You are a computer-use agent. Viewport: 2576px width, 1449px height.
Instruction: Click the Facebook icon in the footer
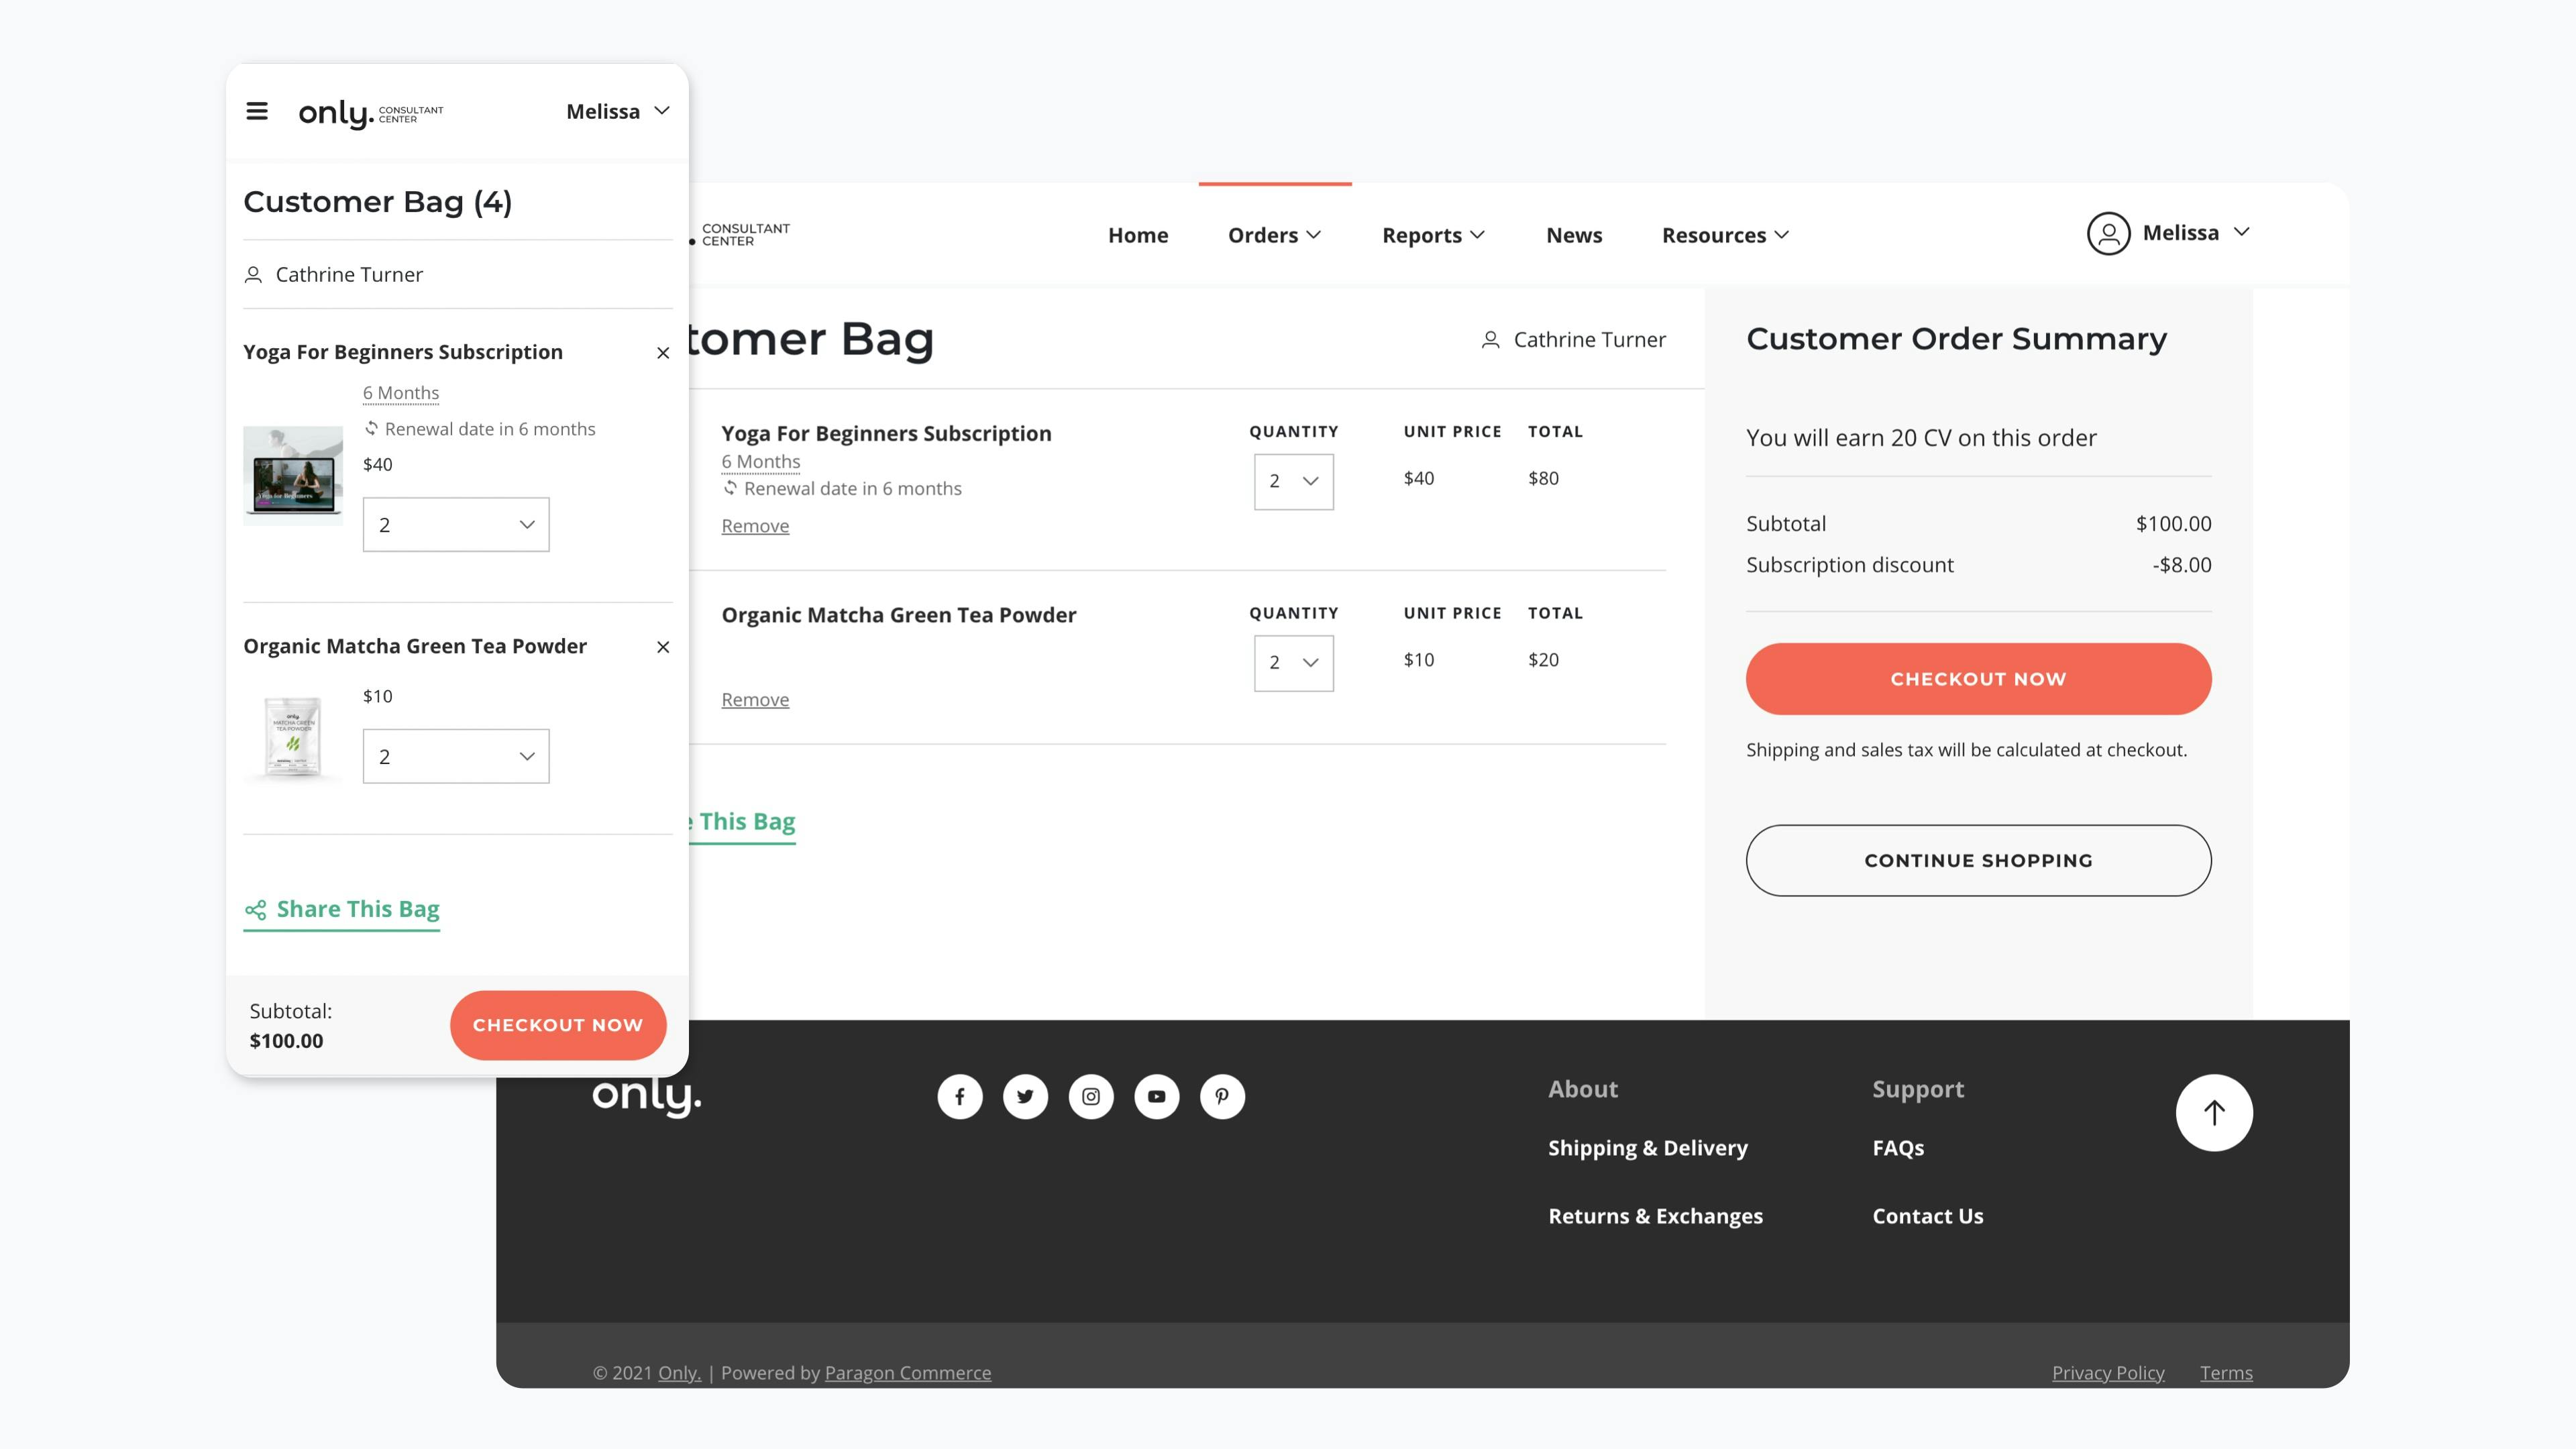coord(959,1096)
